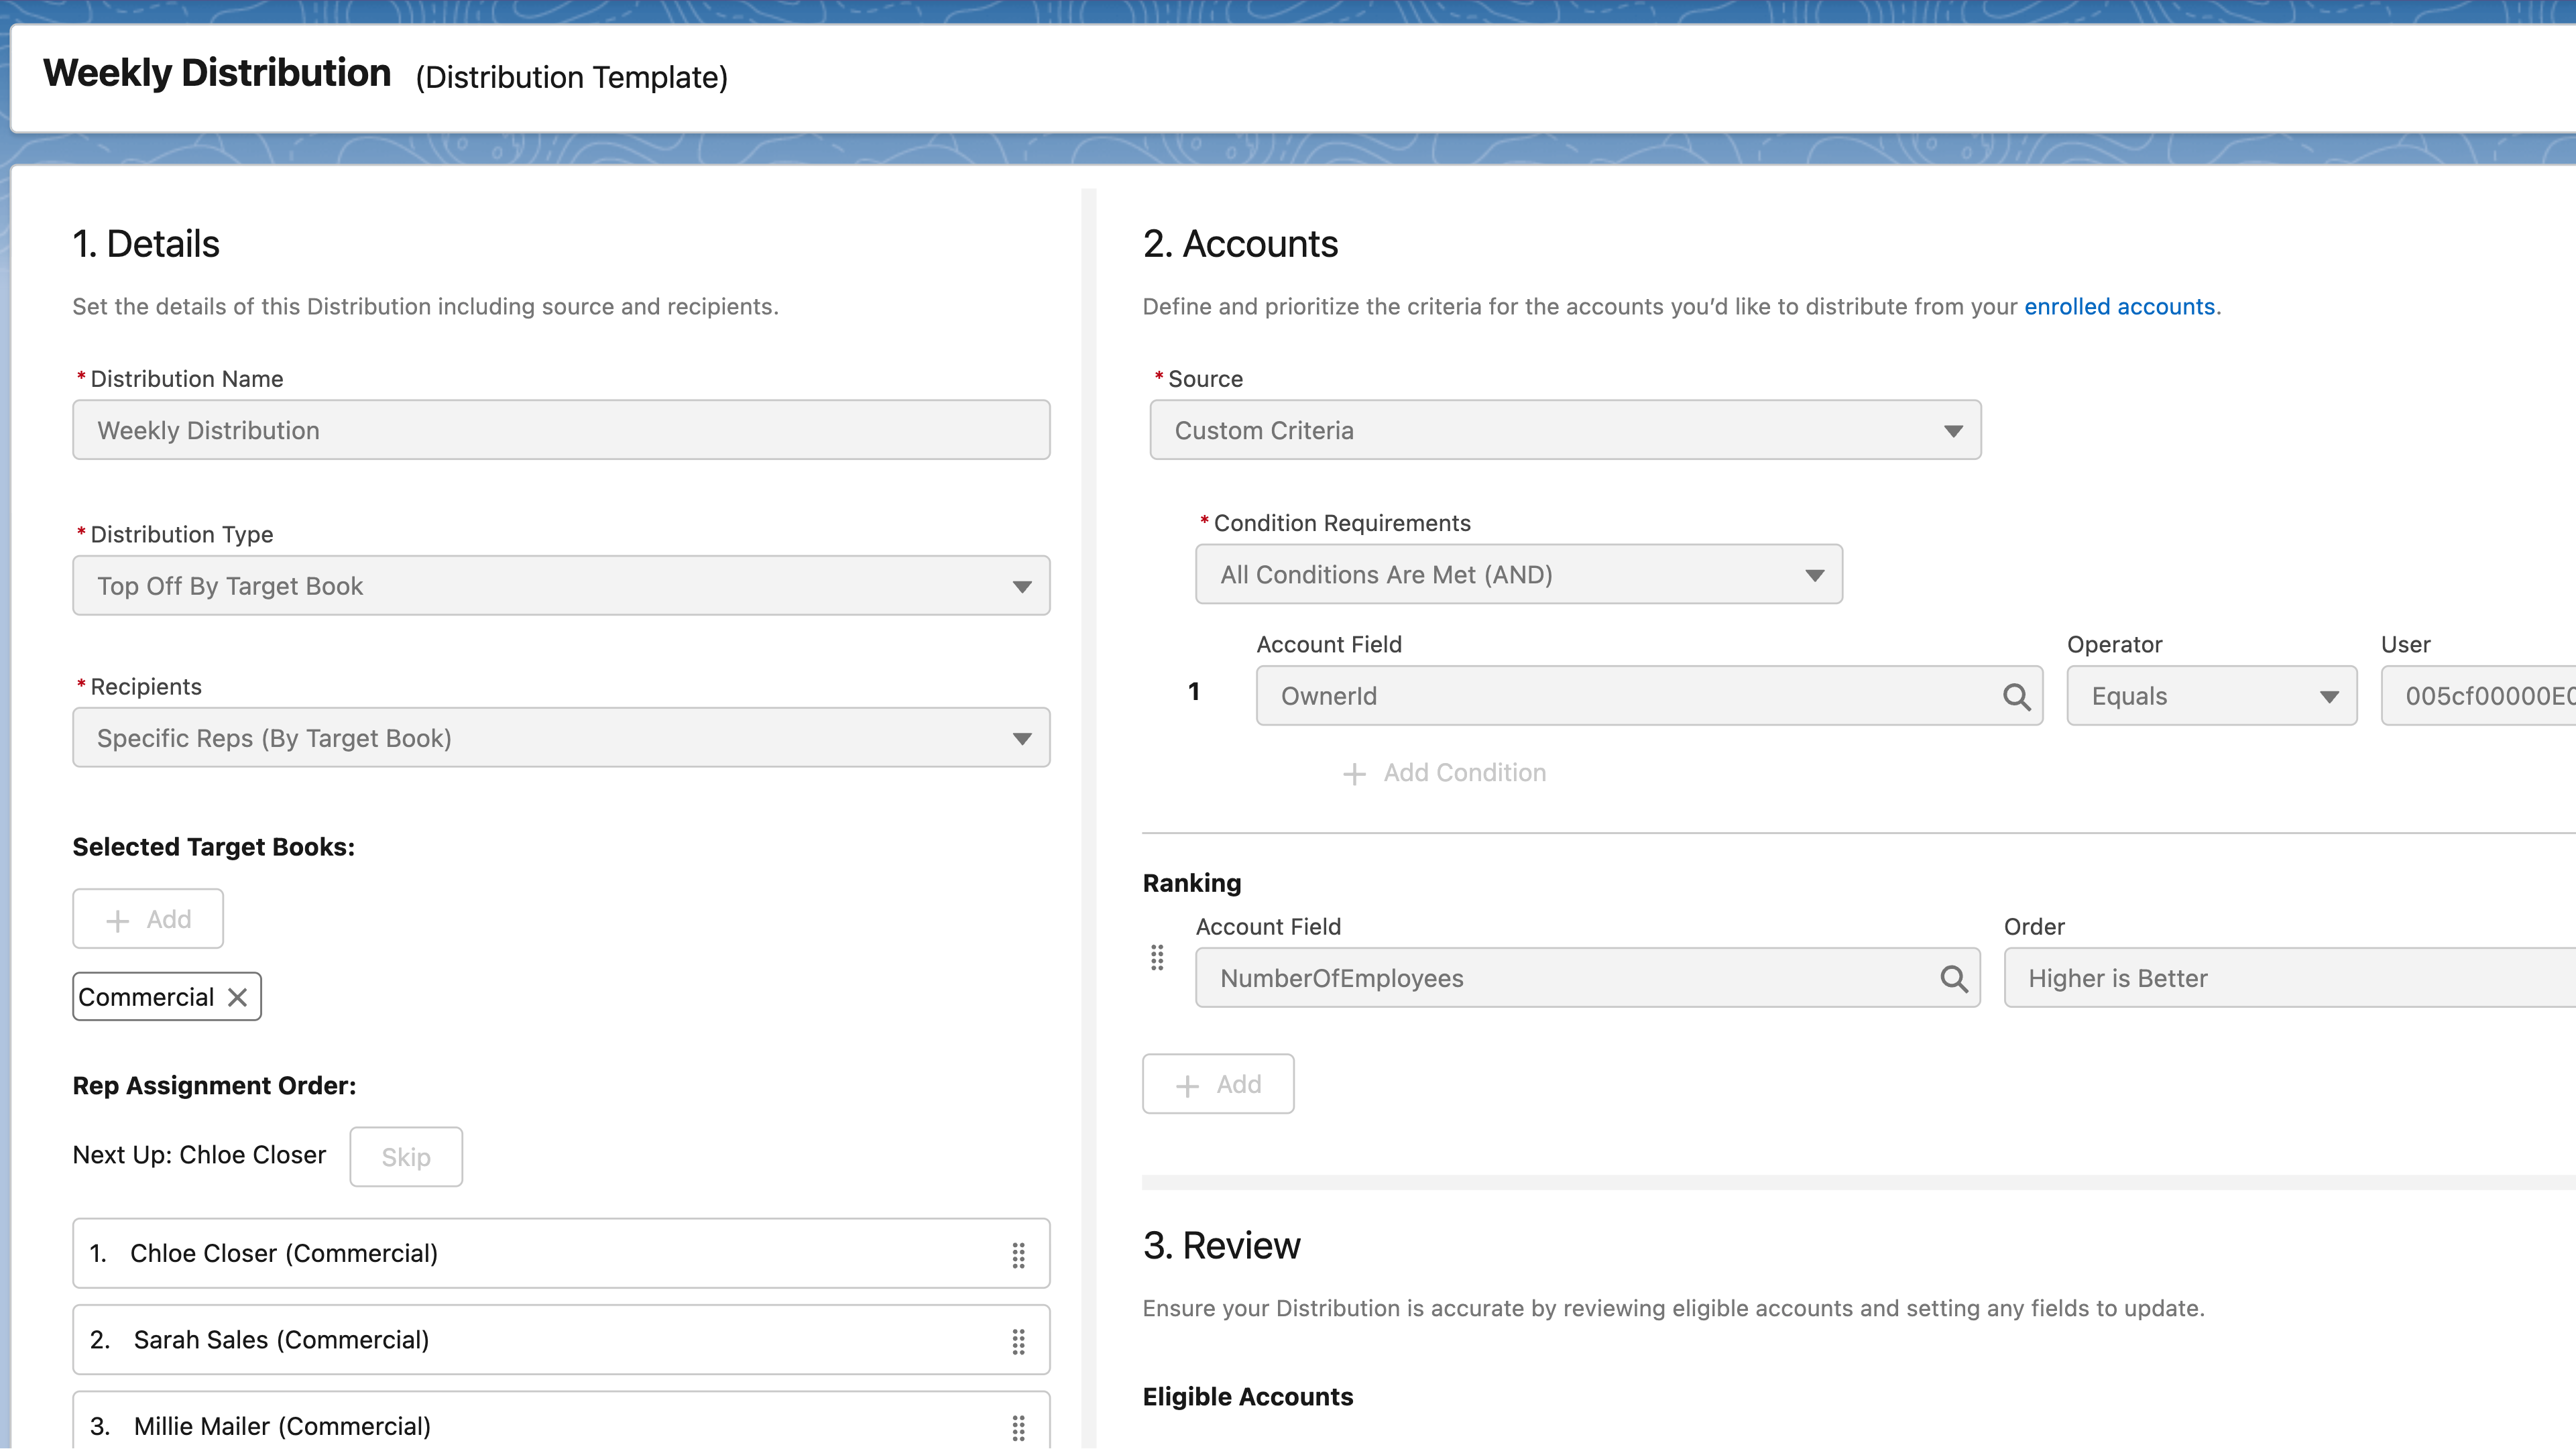Open the Distribution Type dropdown
2576x1449 pixels.
point(1022,586)
